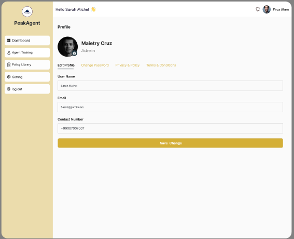The width and height of the screenshot is (294, 239).
Task: Select the Terms & Conditions tab
Action: (161, 65)
